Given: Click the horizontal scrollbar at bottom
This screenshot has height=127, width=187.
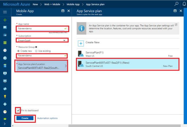Looking at the screenshot, I should point(124,126).
